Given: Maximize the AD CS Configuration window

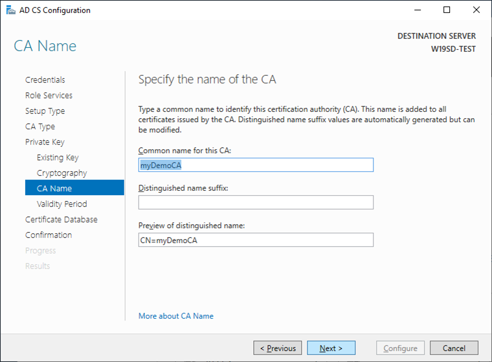Looking at the screenshot, I should (x=447, y=10).
